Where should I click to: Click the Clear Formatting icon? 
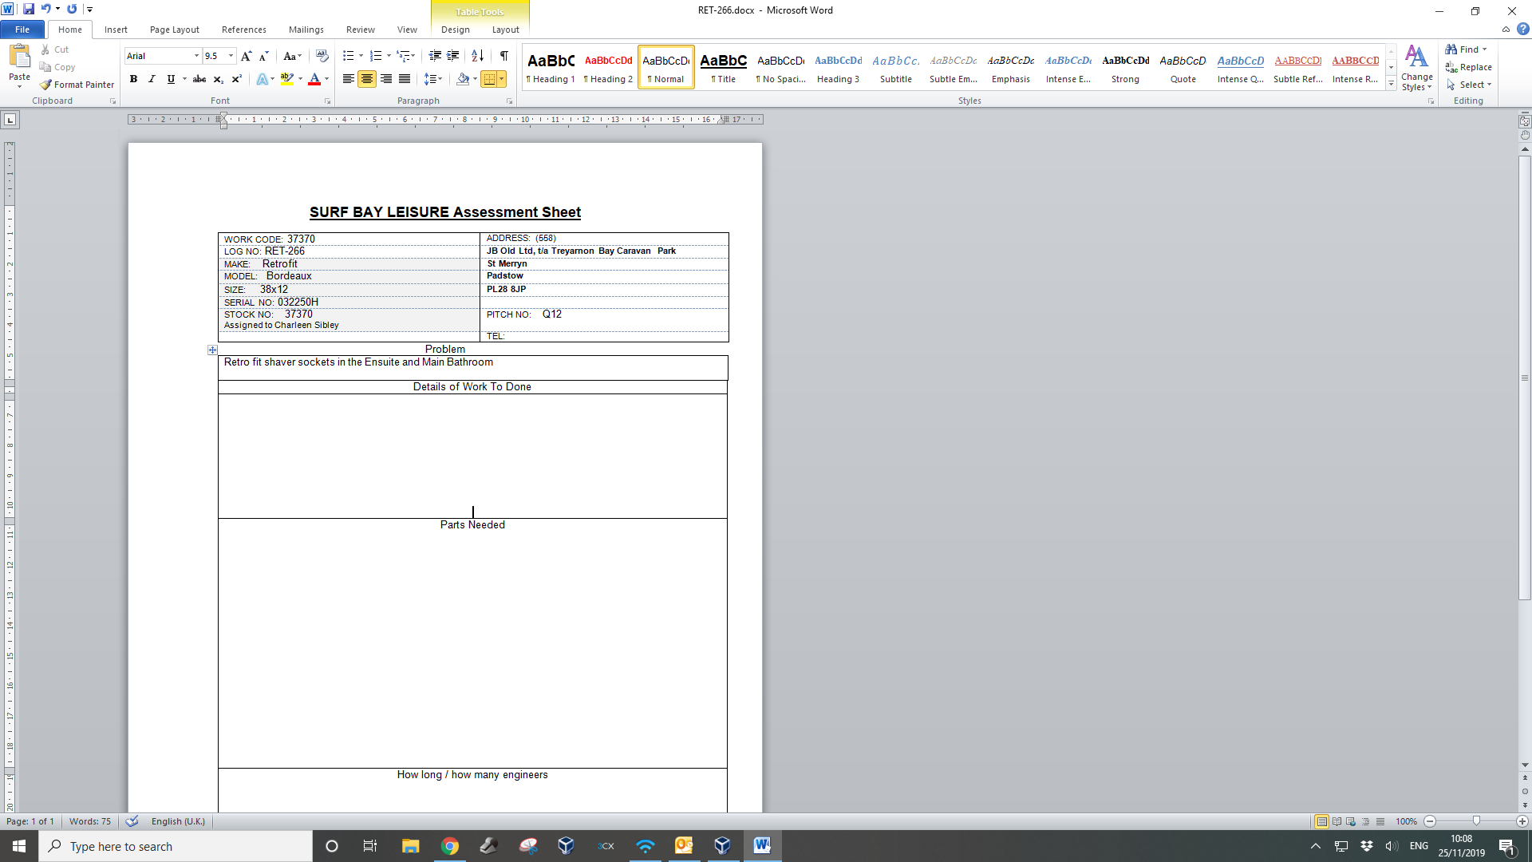point(322,56)
